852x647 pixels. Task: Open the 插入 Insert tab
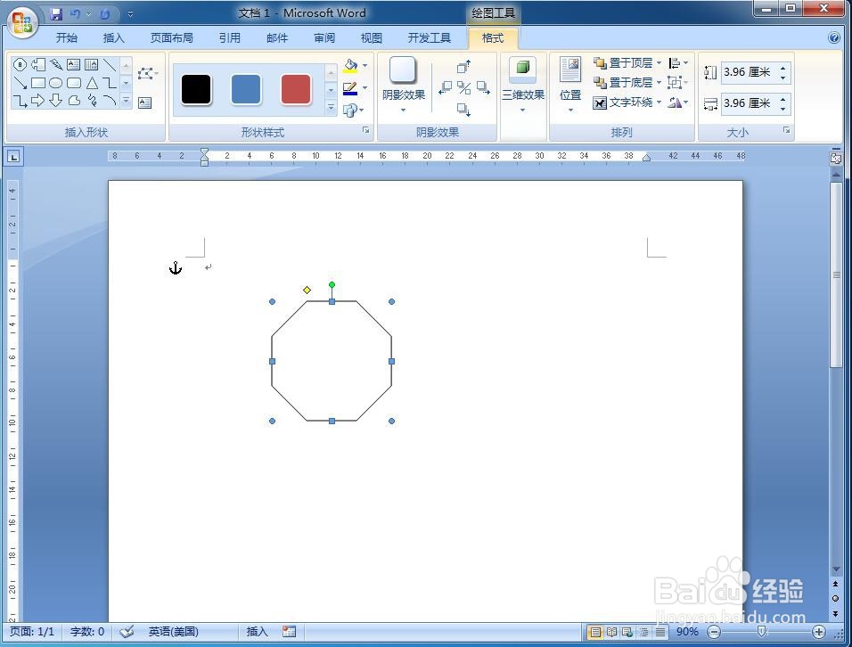[113, 37]
